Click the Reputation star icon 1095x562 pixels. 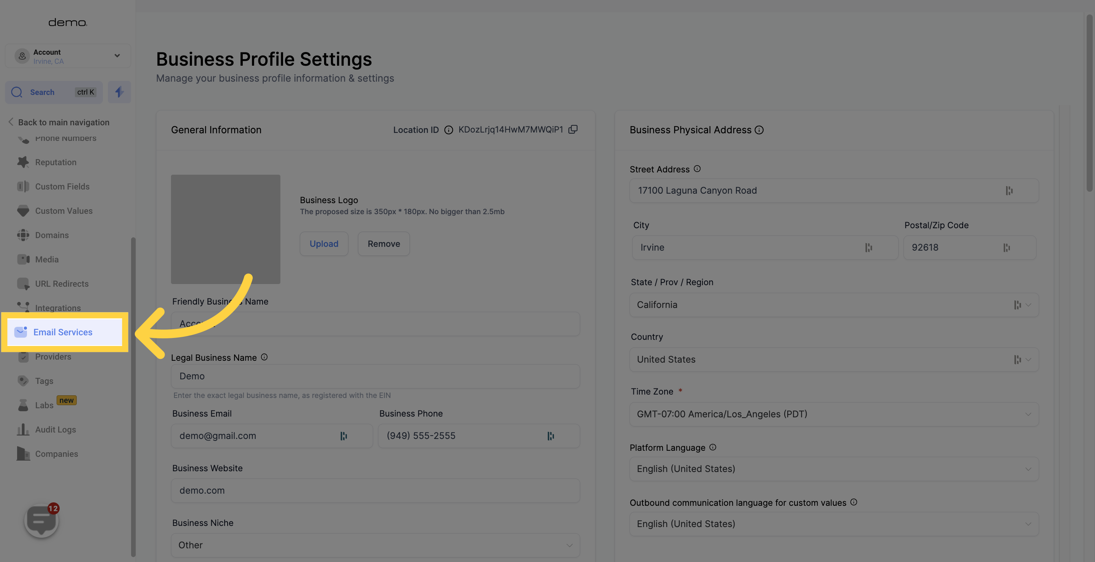point(23,162)
